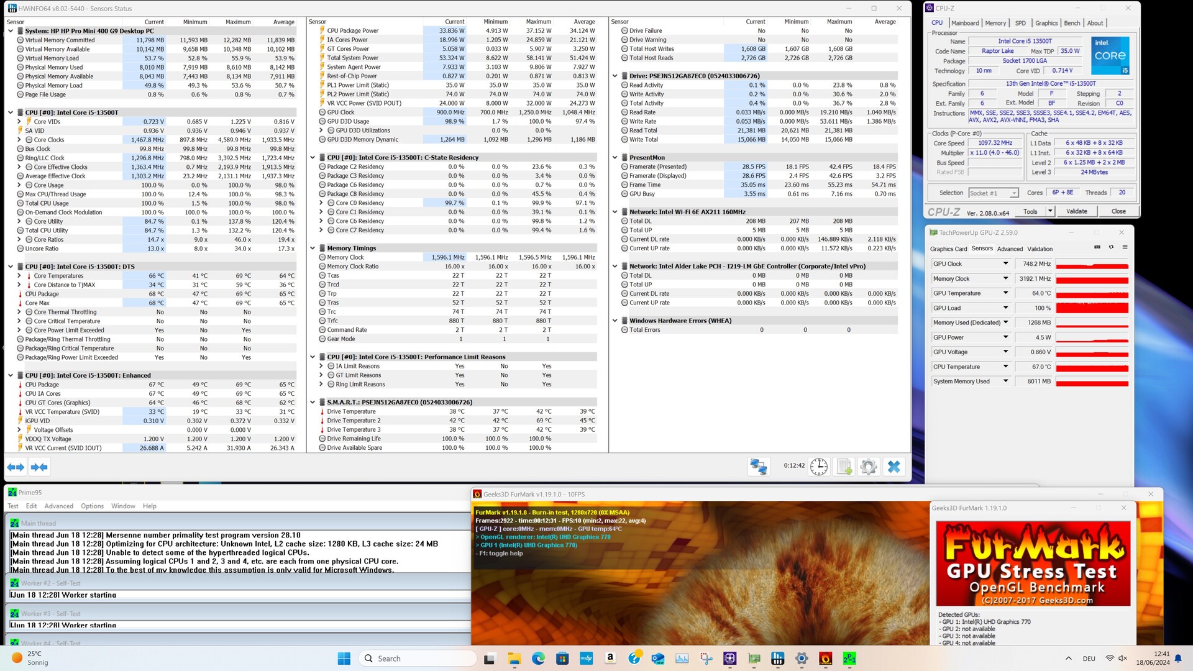The height and width of the screenshot is (671, 1193).
Task: Close sensors with the blue X icon
Action: (x=894, y=467)
